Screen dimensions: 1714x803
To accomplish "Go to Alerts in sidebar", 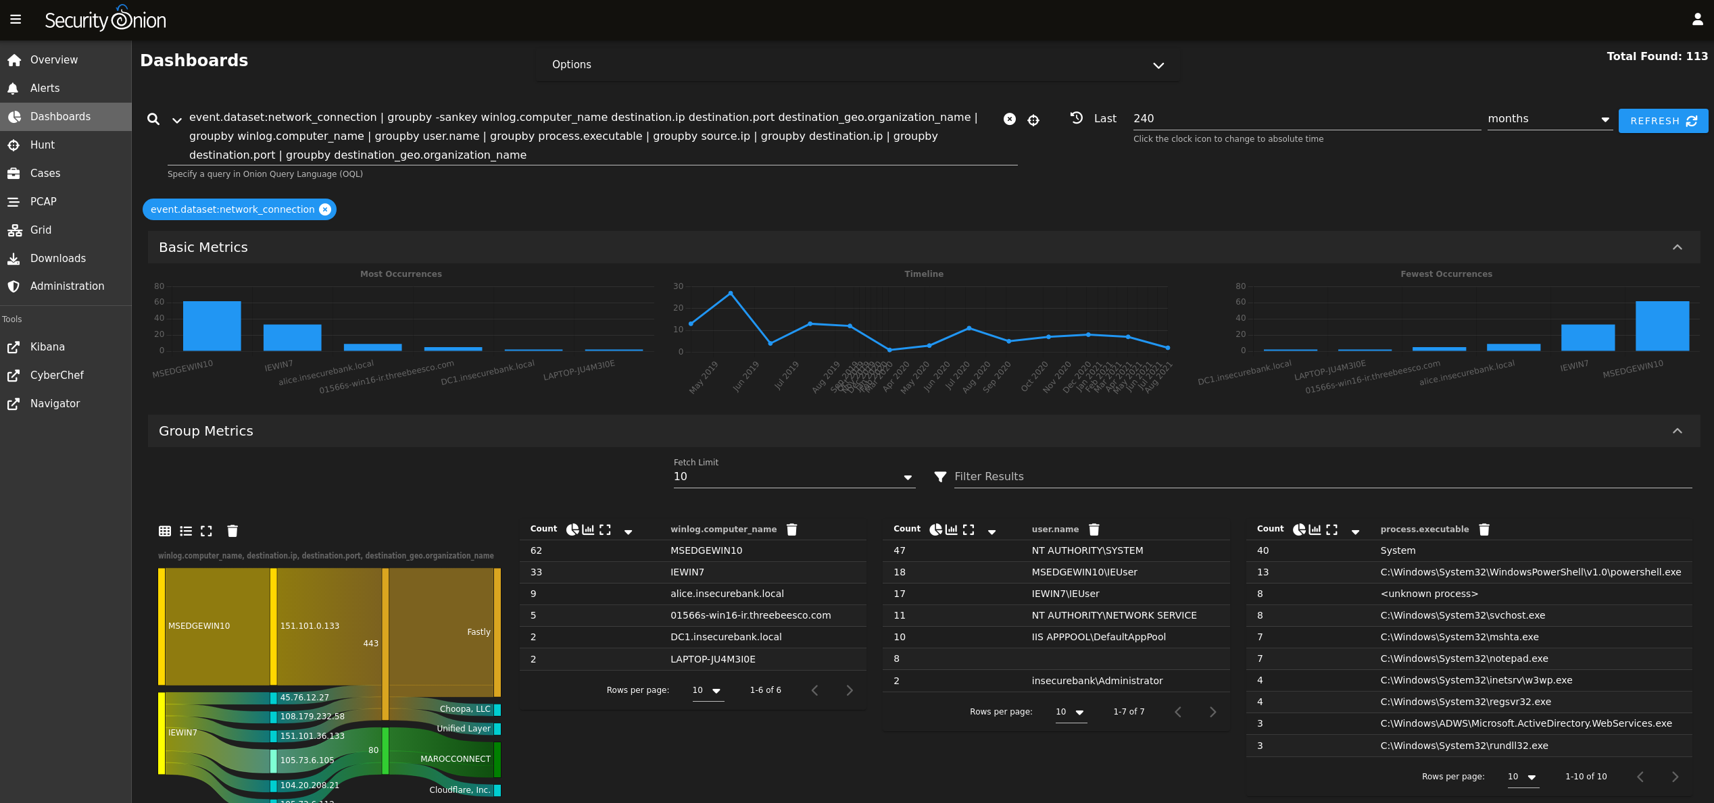I will (45, 88).
